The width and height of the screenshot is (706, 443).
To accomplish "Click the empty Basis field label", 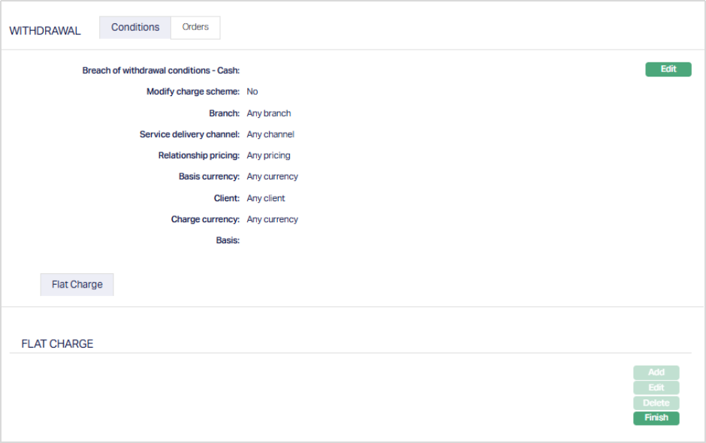I will 227,240.
